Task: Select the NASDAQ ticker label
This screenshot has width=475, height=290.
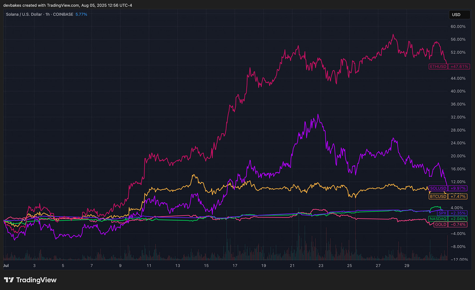Action: (x=438, y=219)
